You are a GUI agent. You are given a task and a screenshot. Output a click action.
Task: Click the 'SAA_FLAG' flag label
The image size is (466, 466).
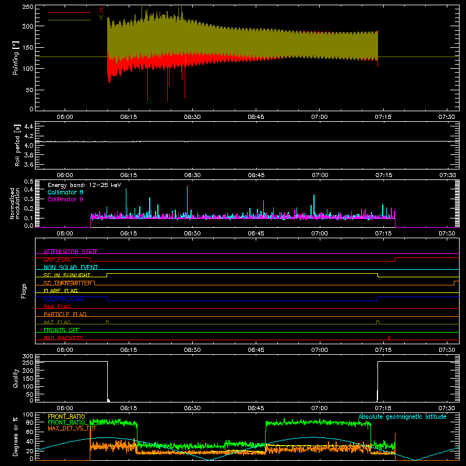[x=57, y=306]
